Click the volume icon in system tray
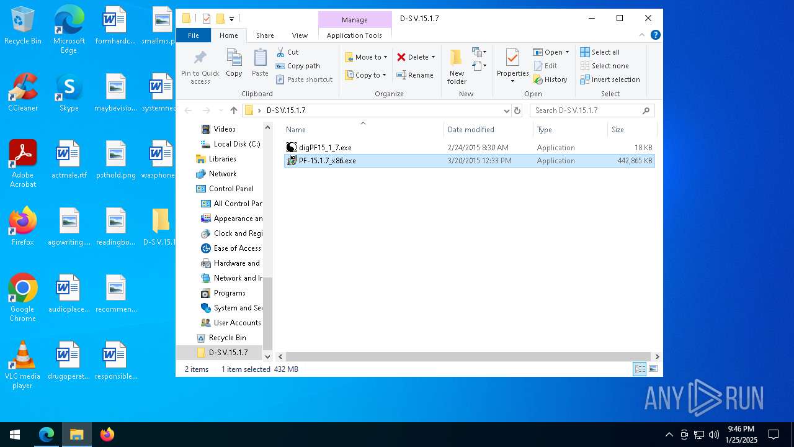This screenshot has height=447, width=794. click(x=714, y=435)
